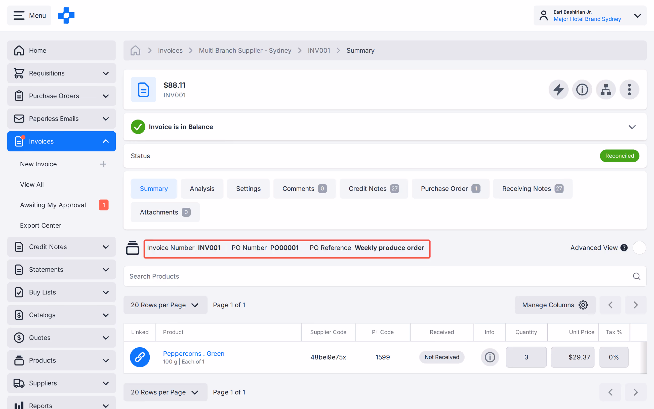Open the top 20 Rows per Page dropdown
The width and height of the screenshot is (654, 409).
166,305
